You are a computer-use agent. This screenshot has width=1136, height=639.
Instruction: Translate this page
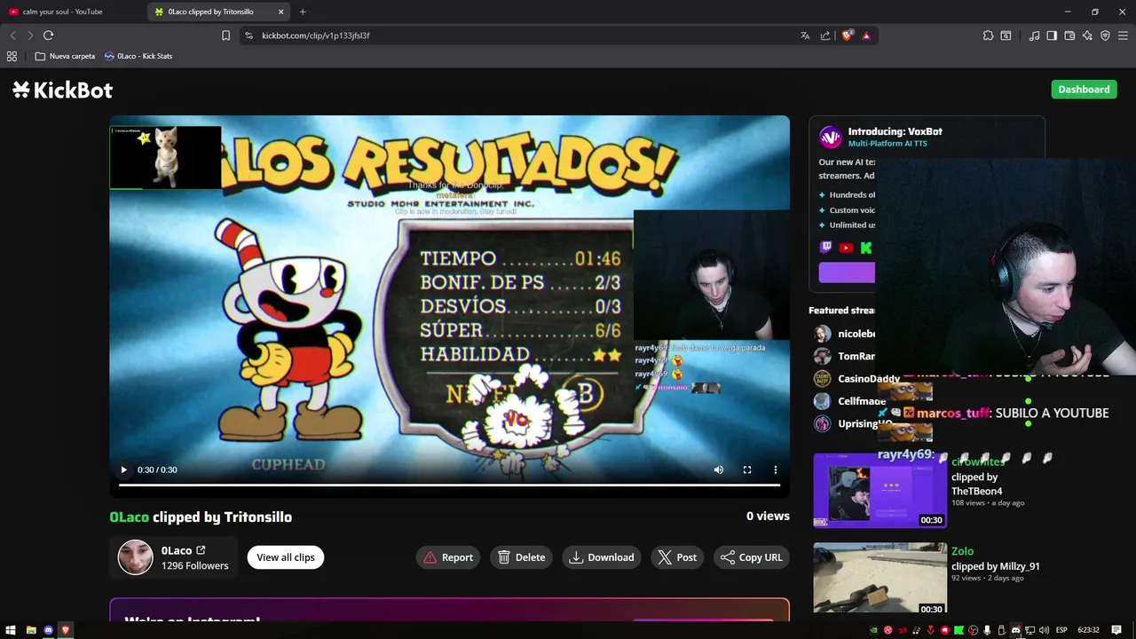pyautogui.click(x=805, y=35)
